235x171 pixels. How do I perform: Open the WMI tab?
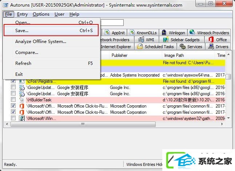147,39
